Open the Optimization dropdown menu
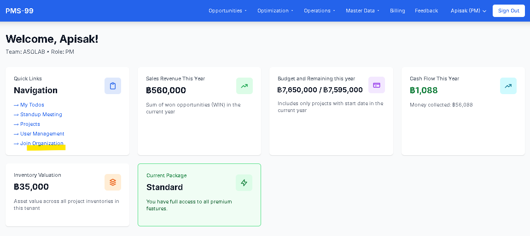Viewport: 530px width, 236px height. [275, 11]
